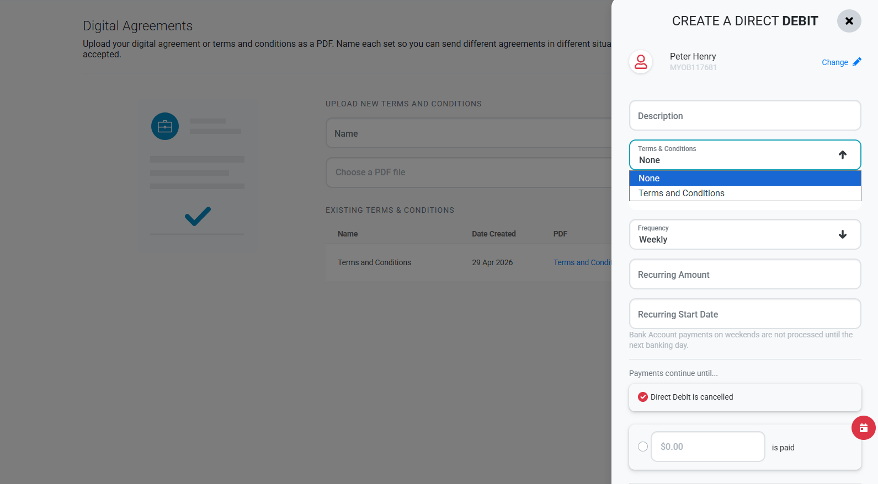Close the Create a Direct Debit panel

(849, 21)
